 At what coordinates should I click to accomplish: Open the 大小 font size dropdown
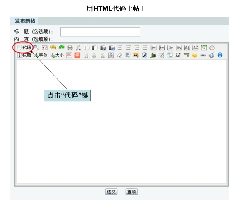57,55
